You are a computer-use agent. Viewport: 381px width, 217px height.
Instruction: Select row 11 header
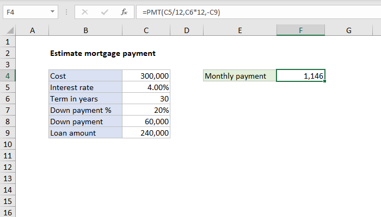coord(8,156)
